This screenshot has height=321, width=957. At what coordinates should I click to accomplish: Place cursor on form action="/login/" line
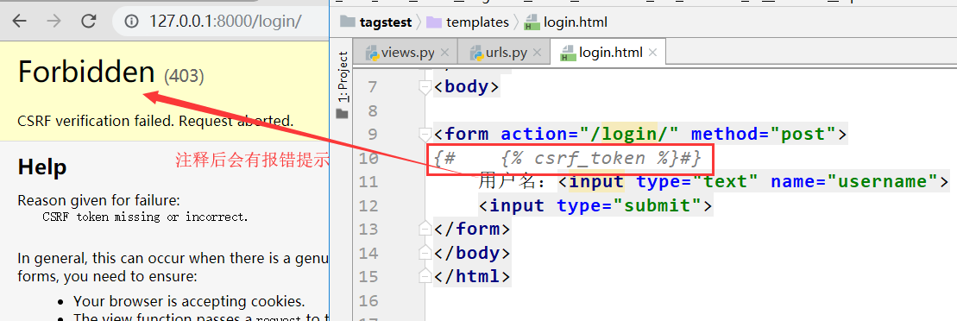pos(640,134)
